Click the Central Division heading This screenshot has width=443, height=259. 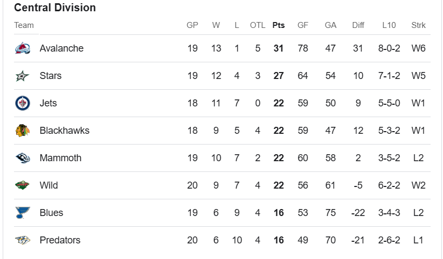(55, 8)
